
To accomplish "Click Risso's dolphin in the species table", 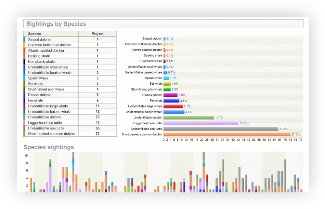I will click(x=70, y=95).
